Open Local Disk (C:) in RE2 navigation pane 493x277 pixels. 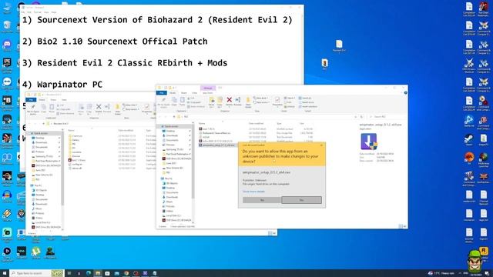click(x=171, y=215)
